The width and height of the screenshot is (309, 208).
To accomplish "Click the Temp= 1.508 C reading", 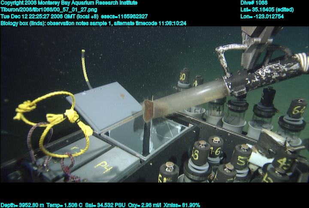I will (64, 205).
